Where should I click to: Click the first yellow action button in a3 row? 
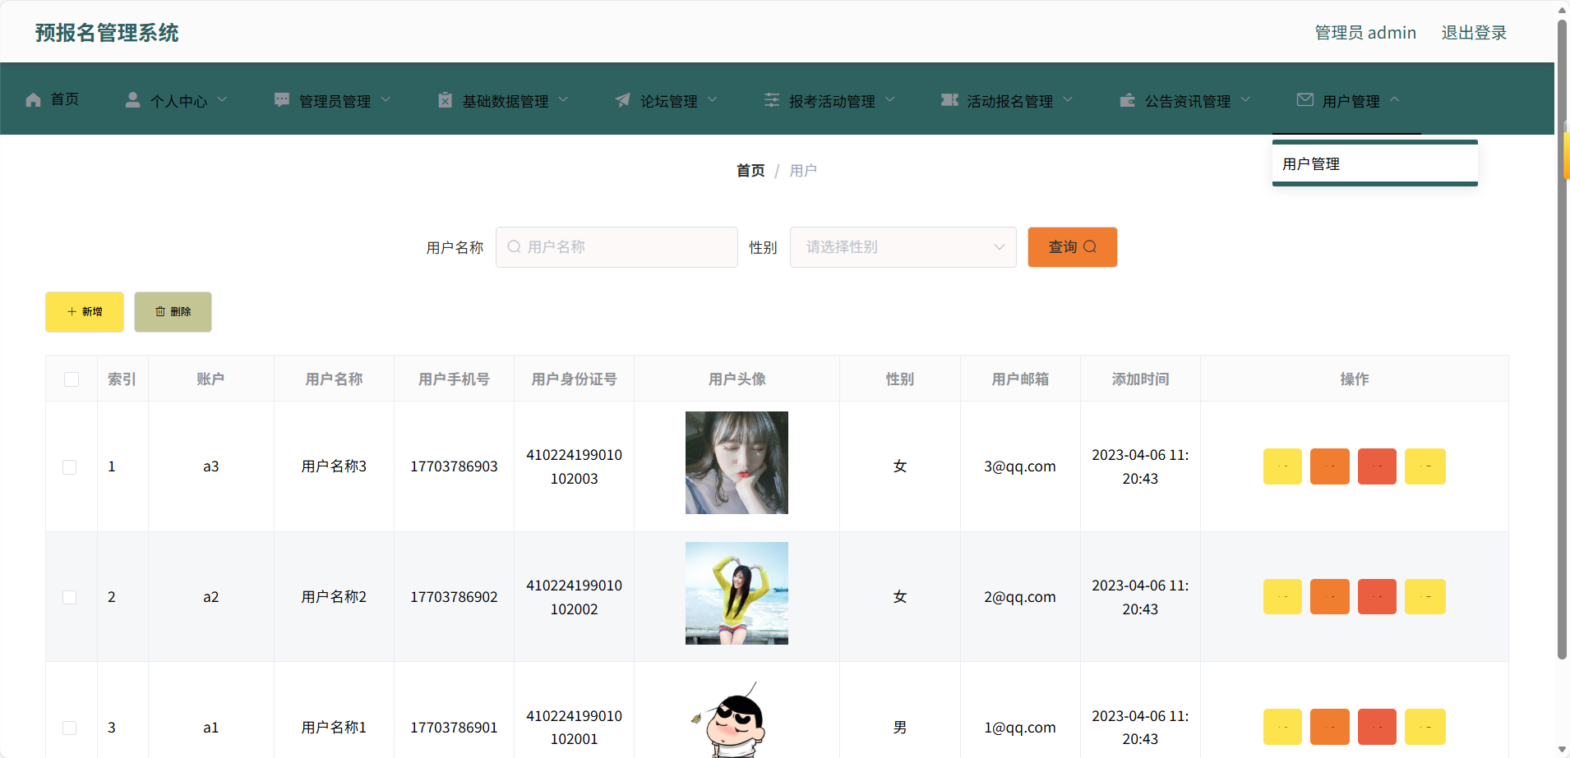[1282, 466]
